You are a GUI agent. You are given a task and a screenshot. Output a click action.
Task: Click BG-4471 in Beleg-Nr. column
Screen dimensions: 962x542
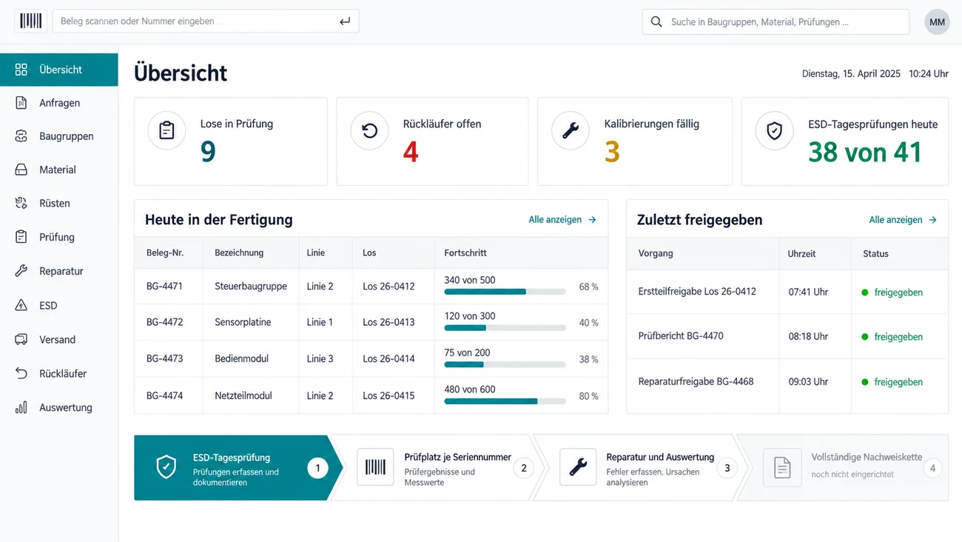pyautogui.click(x=164, y=286)
